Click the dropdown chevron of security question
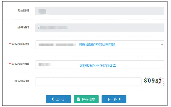 [162, 45]
